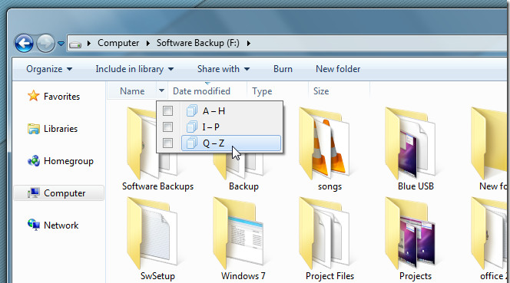The height and width of the screenshot is (283, 510).
Task: Open the Share with menu
Action: pyautogui.click(x=224, y=69)
